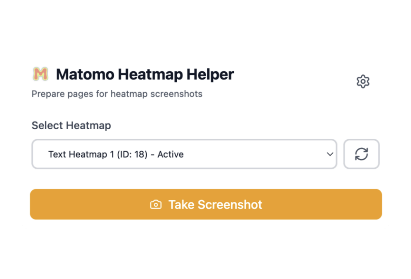This screenshot has height=279, width=411.
Task: Click the camera icon inside Take Screenshot
Action: point(155,204)
